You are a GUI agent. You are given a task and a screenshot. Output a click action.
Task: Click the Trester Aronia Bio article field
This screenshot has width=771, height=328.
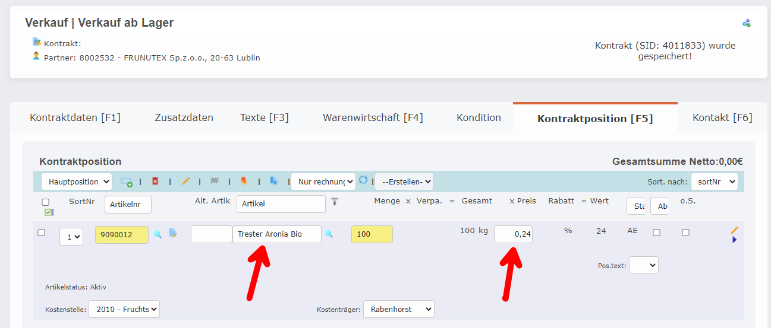click(x=277, y=234)
